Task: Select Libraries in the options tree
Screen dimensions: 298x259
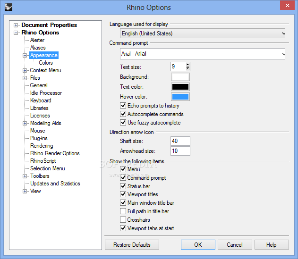Action: pyautogui.click(x=39, y=108)
